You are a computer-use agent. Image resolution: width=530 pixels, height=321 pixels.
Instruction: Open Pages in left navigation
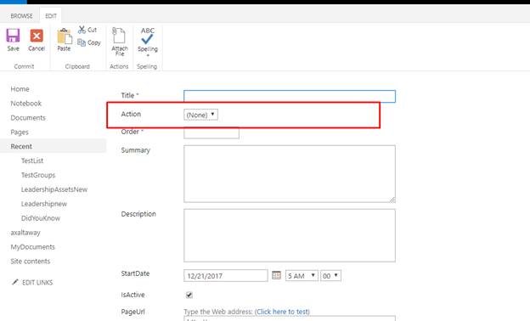pyautogui.click(x=20, y=132)
